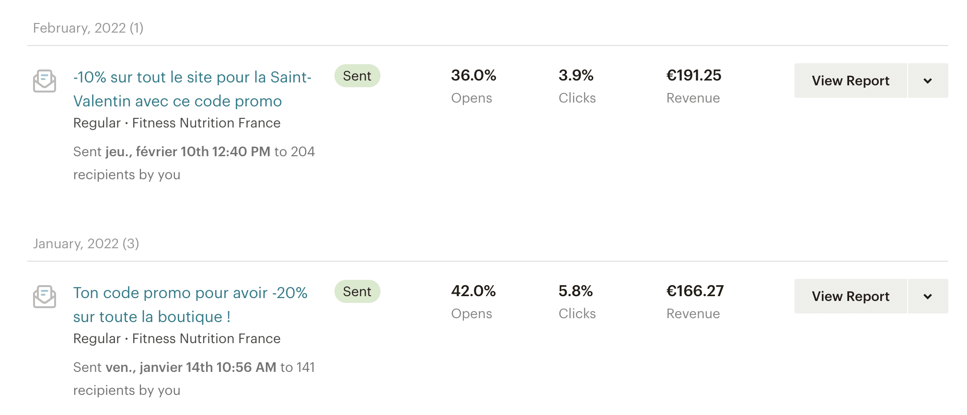Click the email icon beside the -20% campaign

[45, 297]
